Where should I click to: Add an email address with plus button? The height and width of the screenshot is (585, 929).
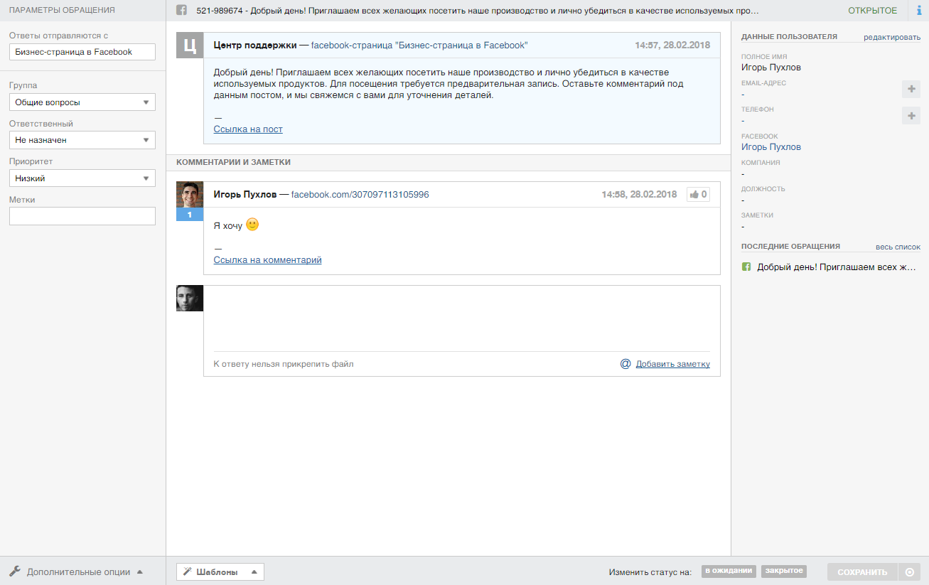coord(911,89)
